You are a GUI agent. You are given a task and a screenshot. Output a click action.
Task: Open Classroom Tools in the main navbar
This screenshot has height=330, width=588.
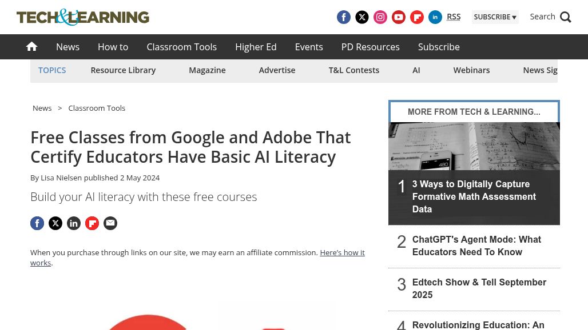(x=181, y=47)
